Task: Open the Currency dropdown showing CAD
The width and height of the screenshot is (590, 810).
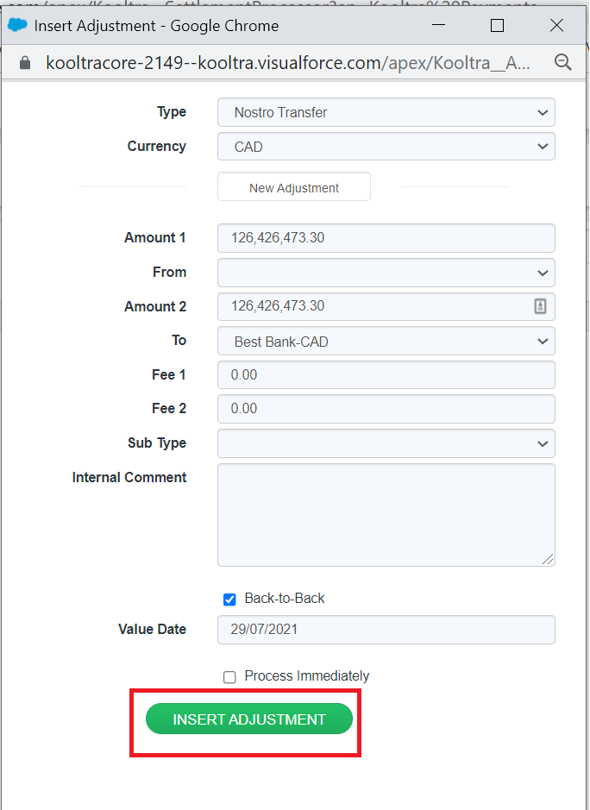Action: coord(386,147)
